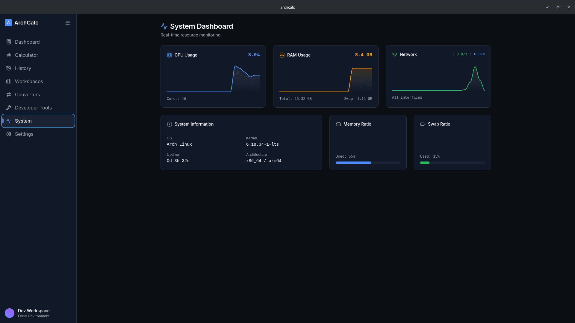The width and height of the screenshot is (575, 323).
Task: Click the Swap: 1.11 GB text
Action: [358, 99]
